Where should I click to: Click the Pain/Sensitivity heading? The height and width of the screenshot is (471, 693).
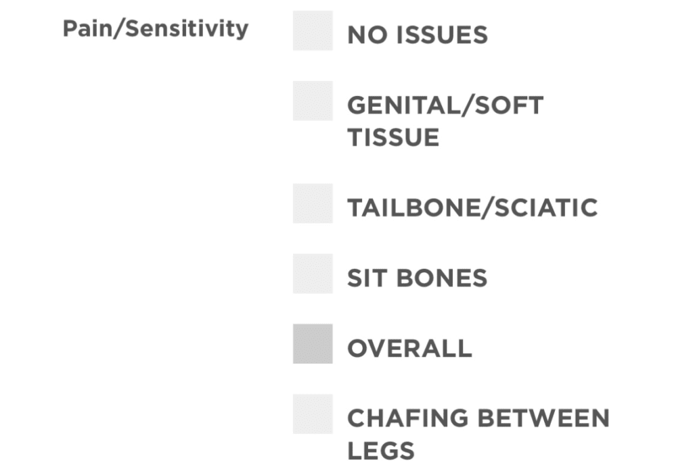(x=156, y=29)
